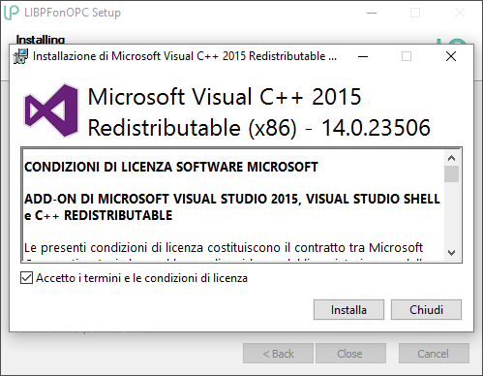Screen dimensions: 483x376
Task: Click the Chiudi button
Action: click(426, 310)
